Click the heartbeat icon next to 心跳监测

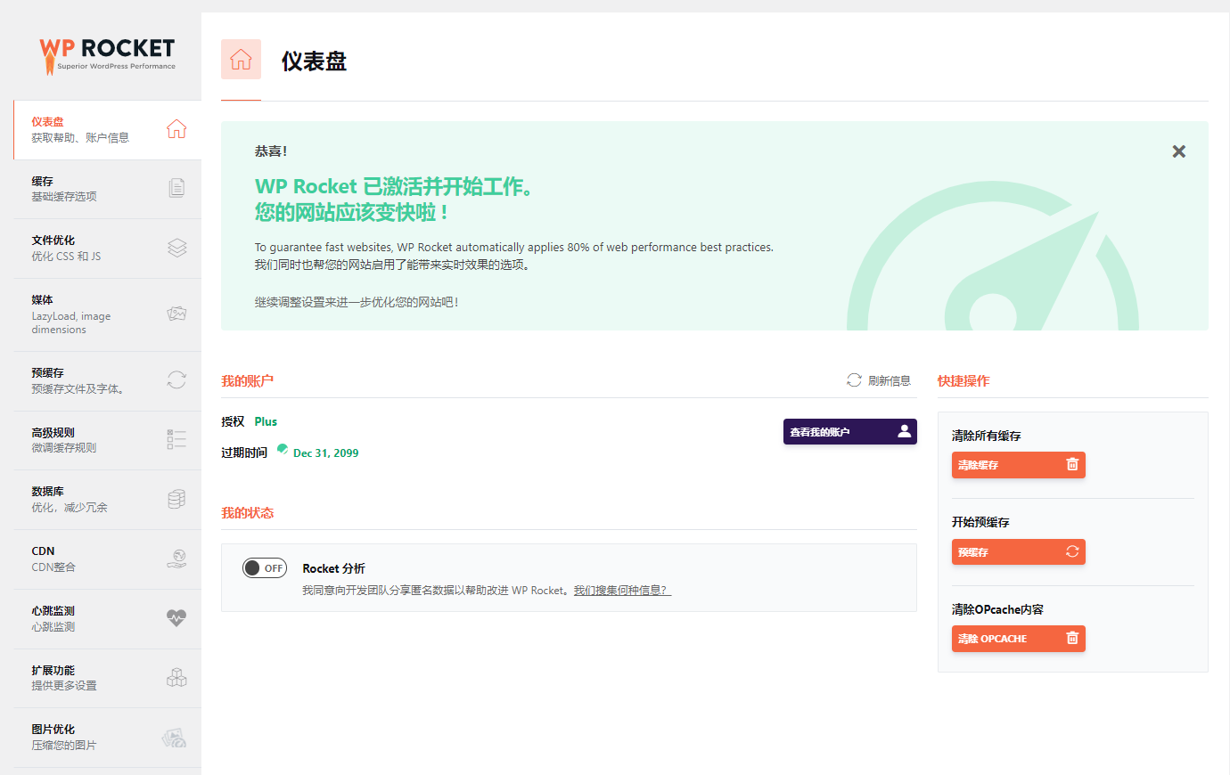pos(176,618)
